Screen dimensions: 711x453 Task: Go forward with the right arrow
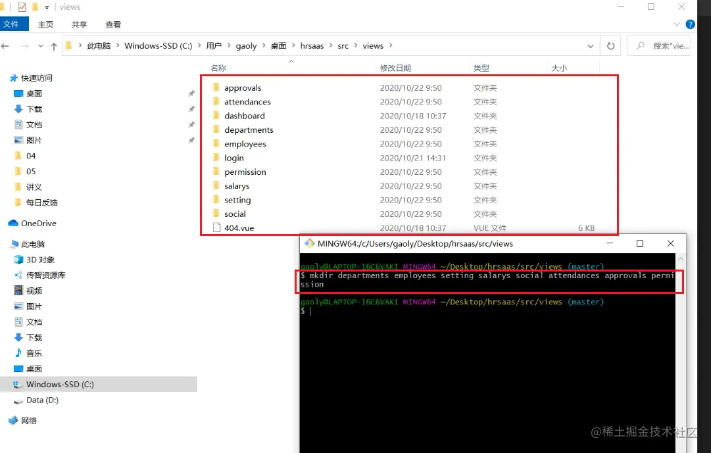pos(25,46)
